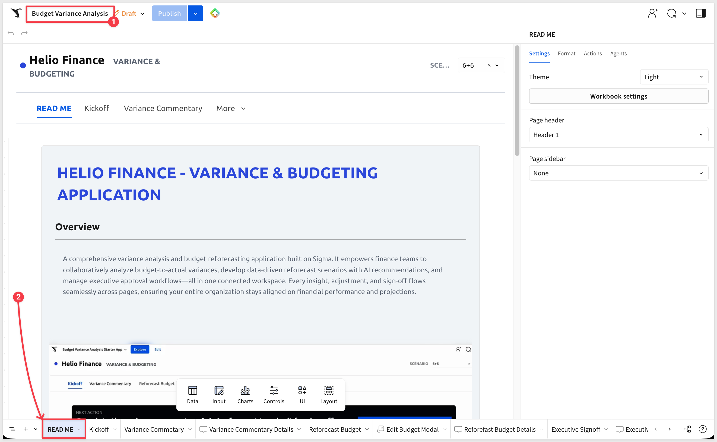Image resolution: width=717 pixels, height=442 pixels.
Task: Click the vertical page scrollbar
Action: (x=517, y=100)
